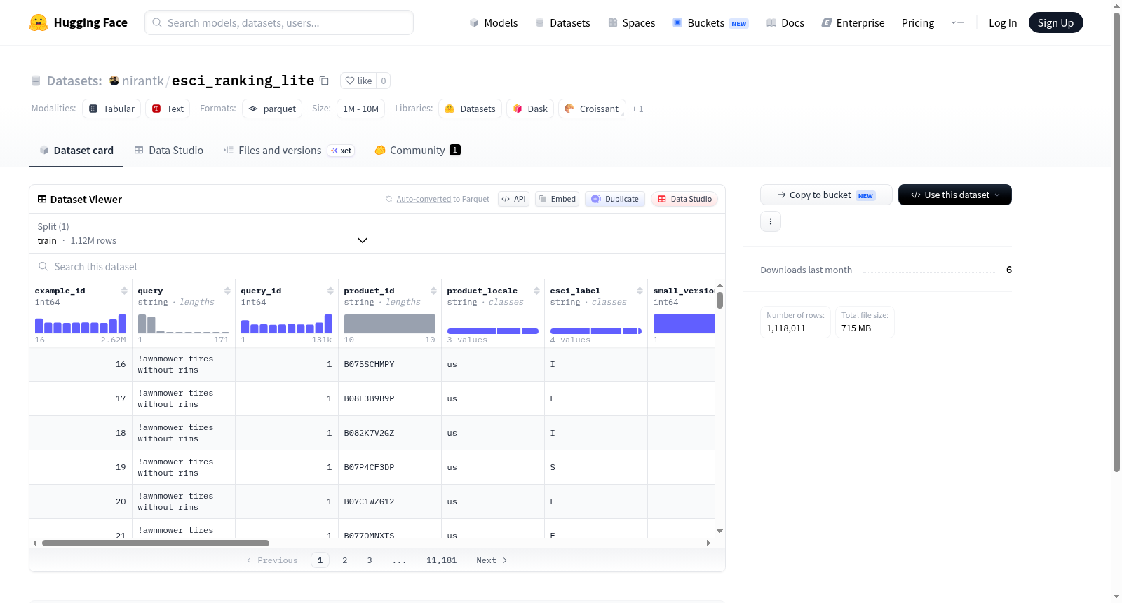The image size is (1122, 603).
Task: Open the API button in Dataset Viewer
Action: 513,199
